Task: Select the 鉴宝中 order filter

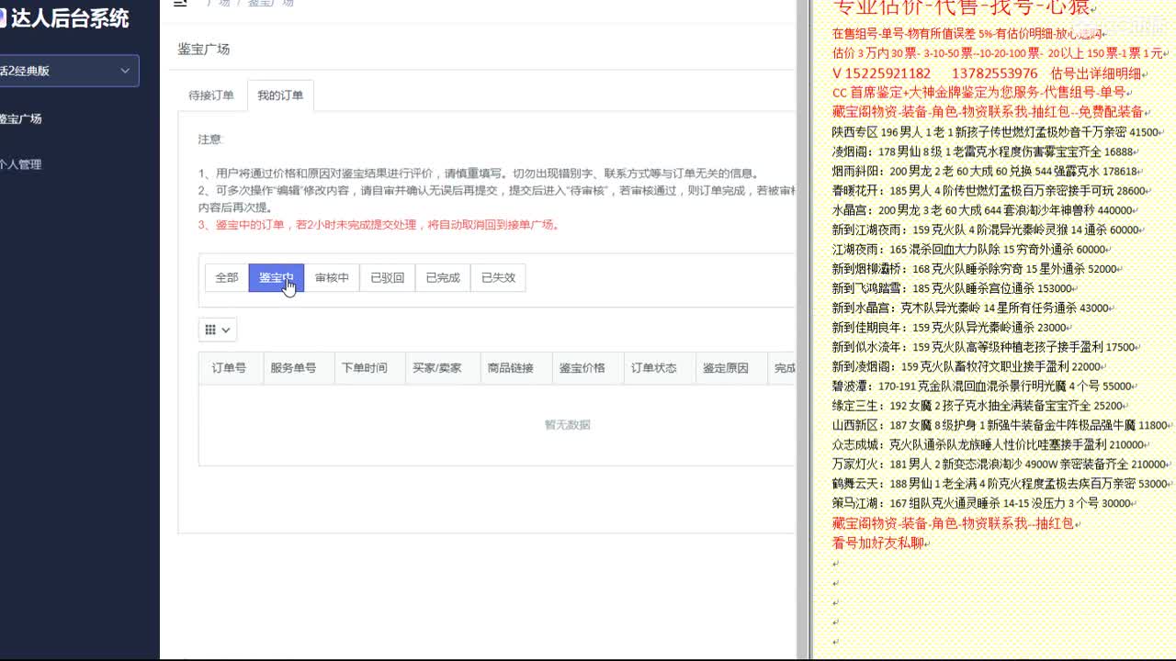Action: [277, 277]
